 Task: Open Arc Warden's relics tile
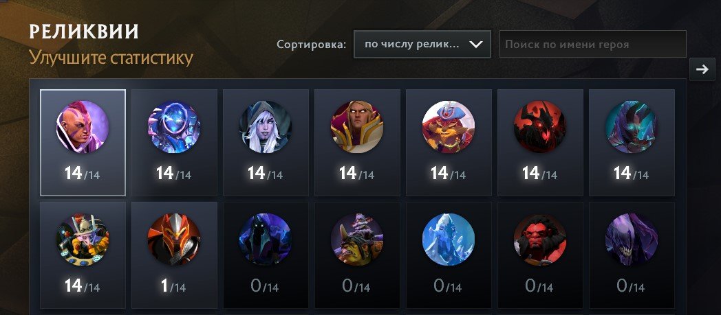tap(174, 143)
